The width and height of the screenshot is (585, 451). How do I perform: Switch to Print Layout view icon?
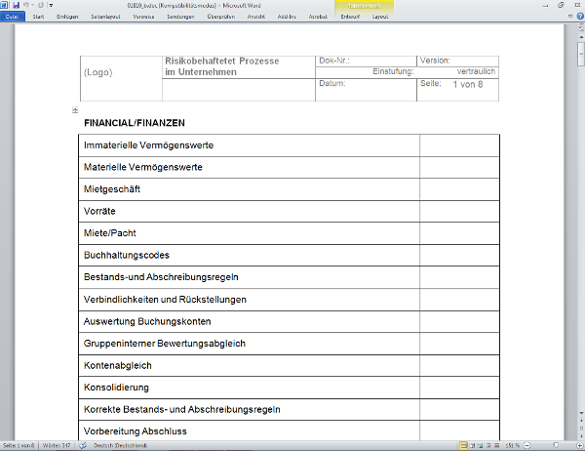point(463,445)
